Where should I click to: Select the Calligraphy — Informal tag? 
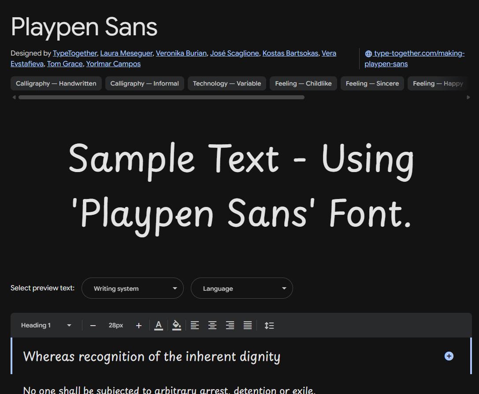[x=145, y=83]
